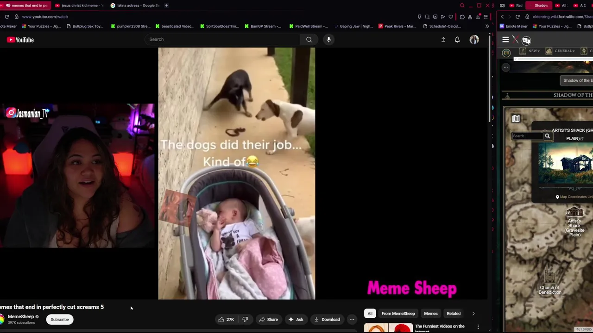Open the MemeSheep channel name link
The image size is (593, 333).
21,317
